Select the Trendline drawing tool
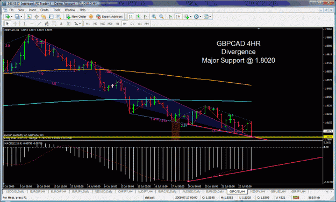The image size is (336, 202). pyautogui.click(x=39, y=24)
